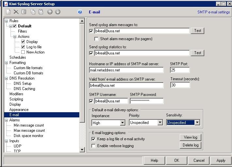Open the Sensitivity dropdown
The height and width of the screenshot is (167, 232).
[197, 123]
